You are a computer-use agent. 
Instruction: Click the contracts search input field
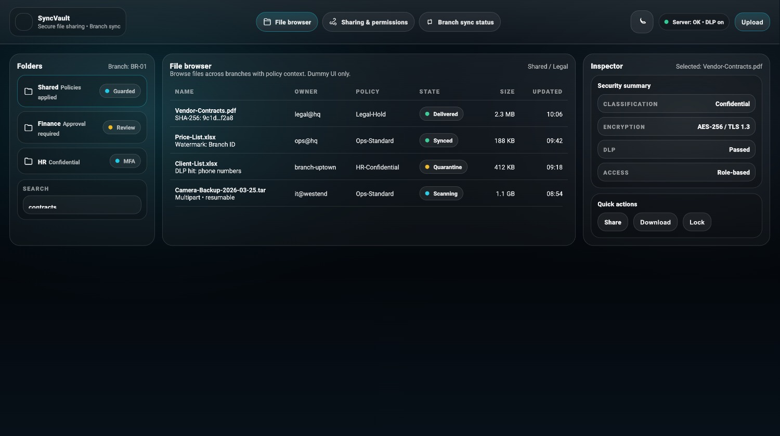coord(82,204)
